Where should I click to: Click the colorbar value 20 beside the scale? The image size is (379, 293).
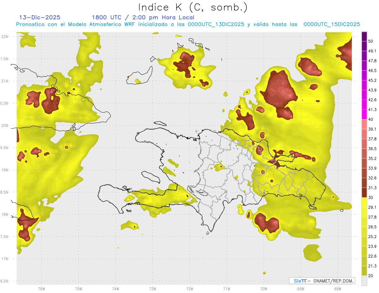[371, 276]
